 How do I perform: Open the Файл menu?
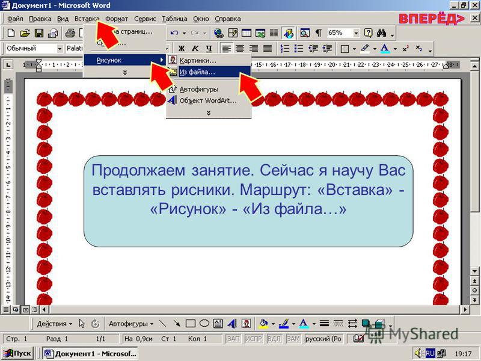[15, 19]
